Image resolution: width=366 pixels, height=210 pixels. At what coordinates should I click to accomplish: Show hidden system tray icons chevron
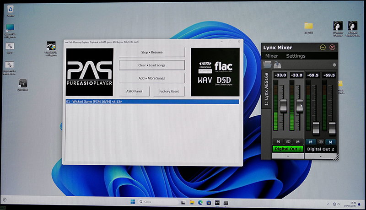(x=328, y=204)
